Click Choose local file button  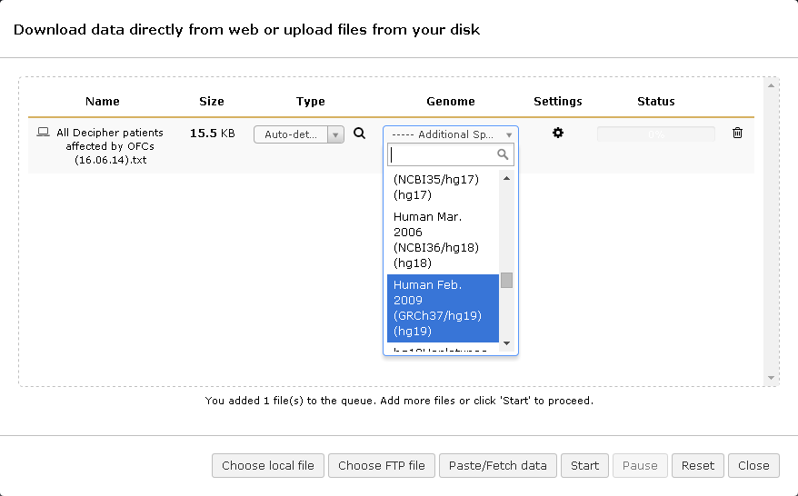(268, 466)
